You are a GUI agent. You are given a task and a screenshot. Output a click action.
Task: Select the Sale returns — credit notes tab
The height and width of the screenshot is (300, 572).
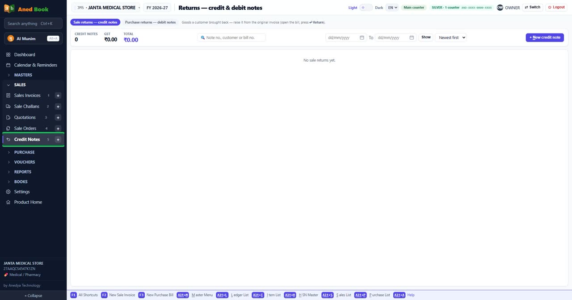pyautogui.click(x=95, y=22)
